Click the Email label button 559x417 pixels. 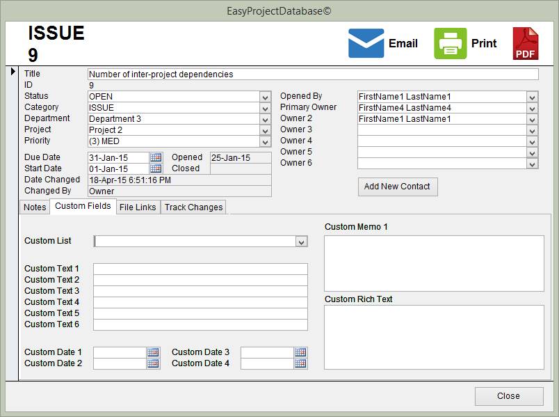[x=403, y=43]
